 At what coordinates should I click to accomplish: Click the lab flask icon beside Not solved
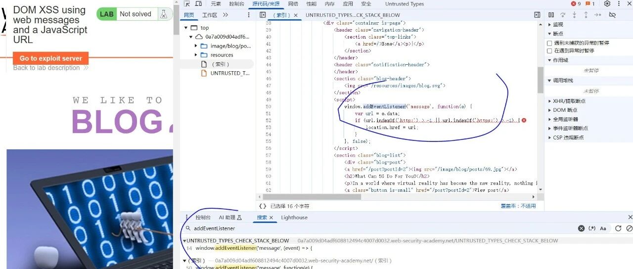(163, 14)
